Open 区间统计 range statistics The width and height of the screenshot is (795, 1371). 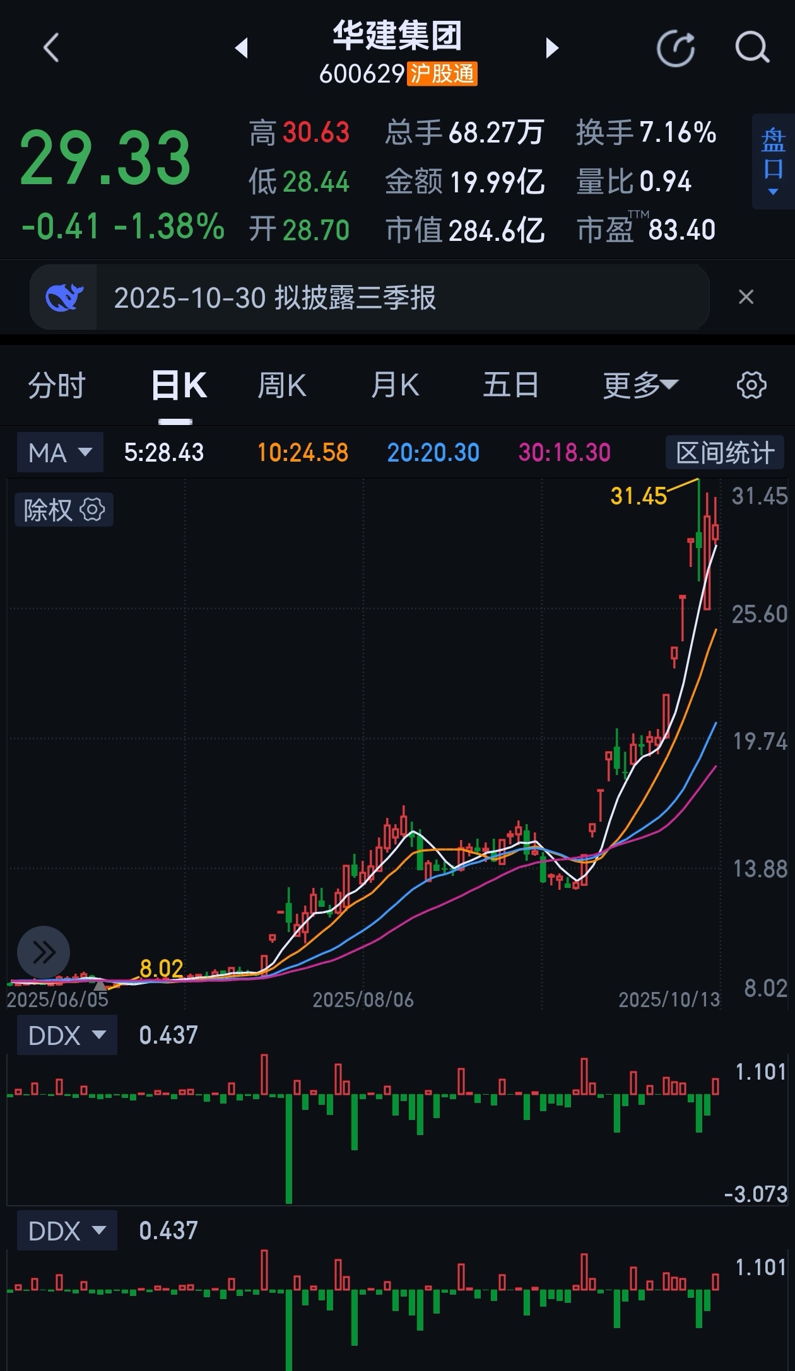tap(725, 452)
